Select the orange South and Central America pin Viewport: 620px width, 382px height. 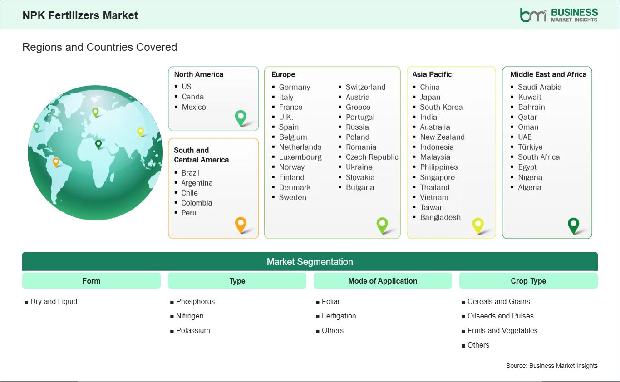[x=241, y=225]
